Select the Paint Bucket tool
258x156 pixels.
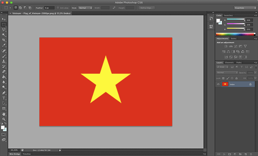4,77
